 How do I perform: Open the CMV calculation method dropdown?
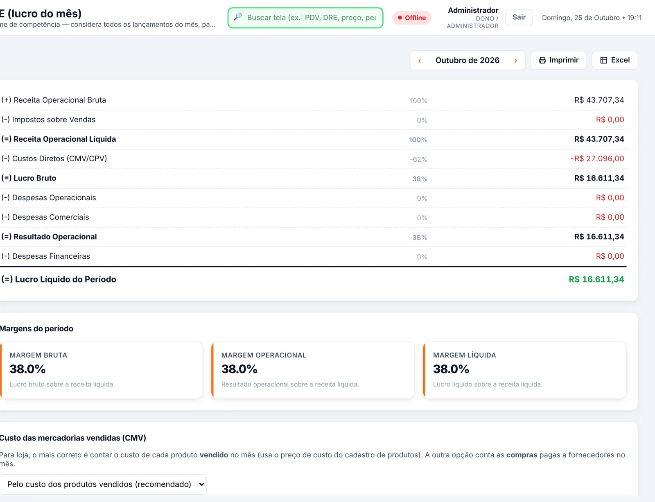pos(103,484)
